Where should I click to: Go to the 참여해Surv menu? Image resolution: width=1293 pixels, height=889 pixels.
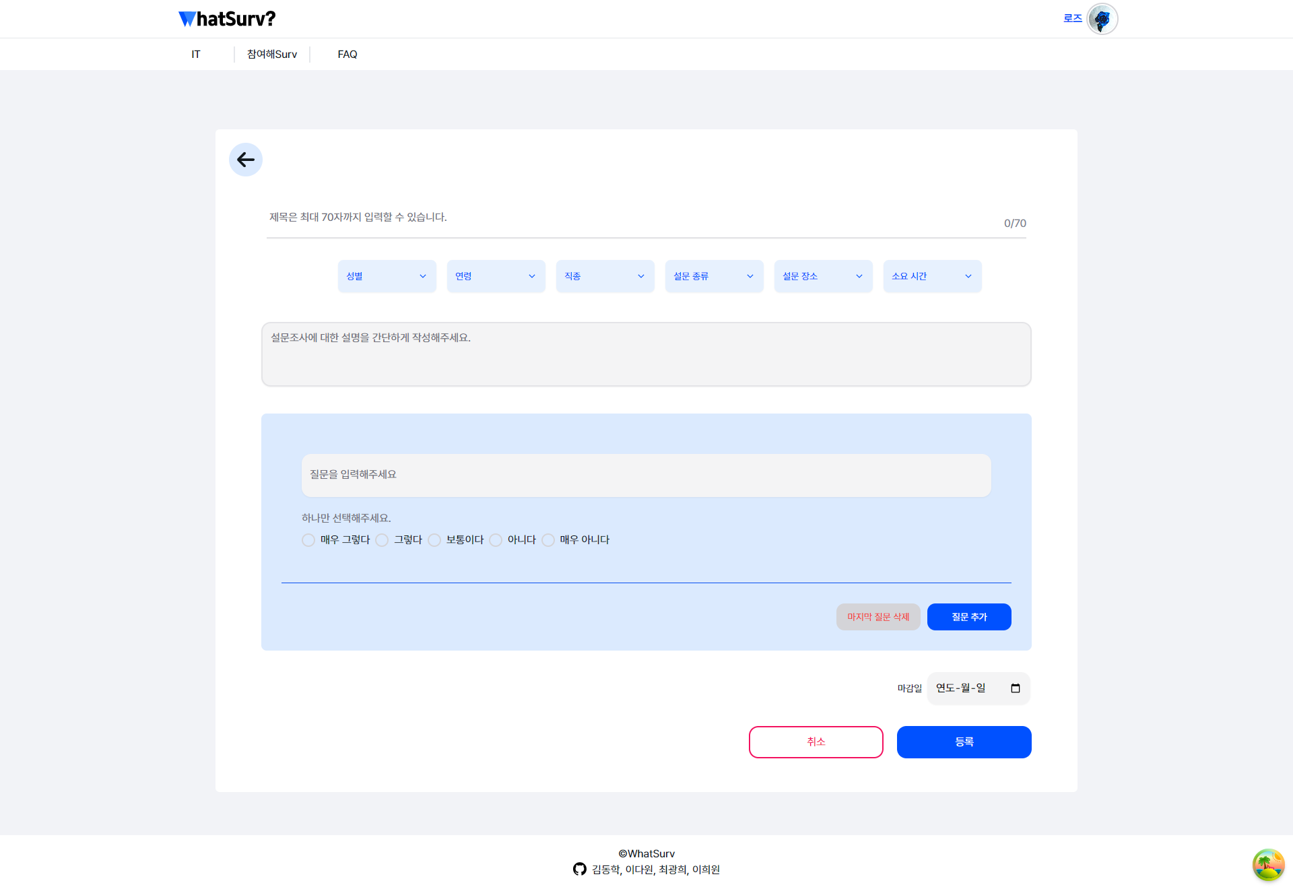coord(272,55)
